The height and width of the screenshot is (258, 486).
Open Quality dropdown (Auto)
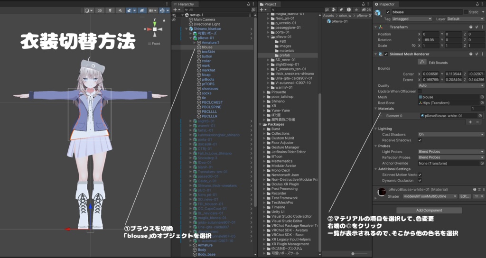point(451,85)
